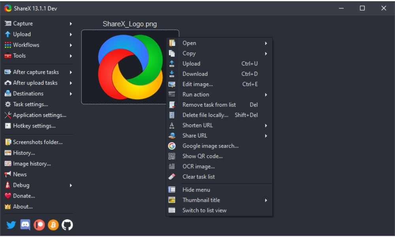Click the blue Upload arrow icon in sidebar
Image resolution: width=395 pixels, height=237 pixels.
click(8, 34)
